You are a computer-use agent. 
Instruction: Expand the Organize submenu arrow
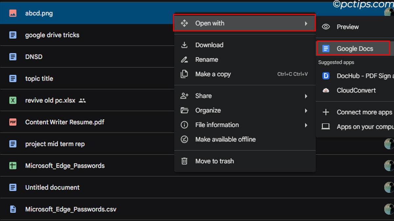(x=306, y=111)
